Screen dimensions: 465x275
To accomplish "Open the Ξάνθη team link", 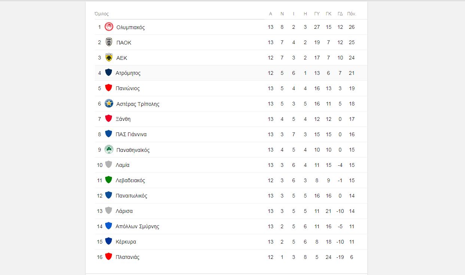I will point(123,119).
